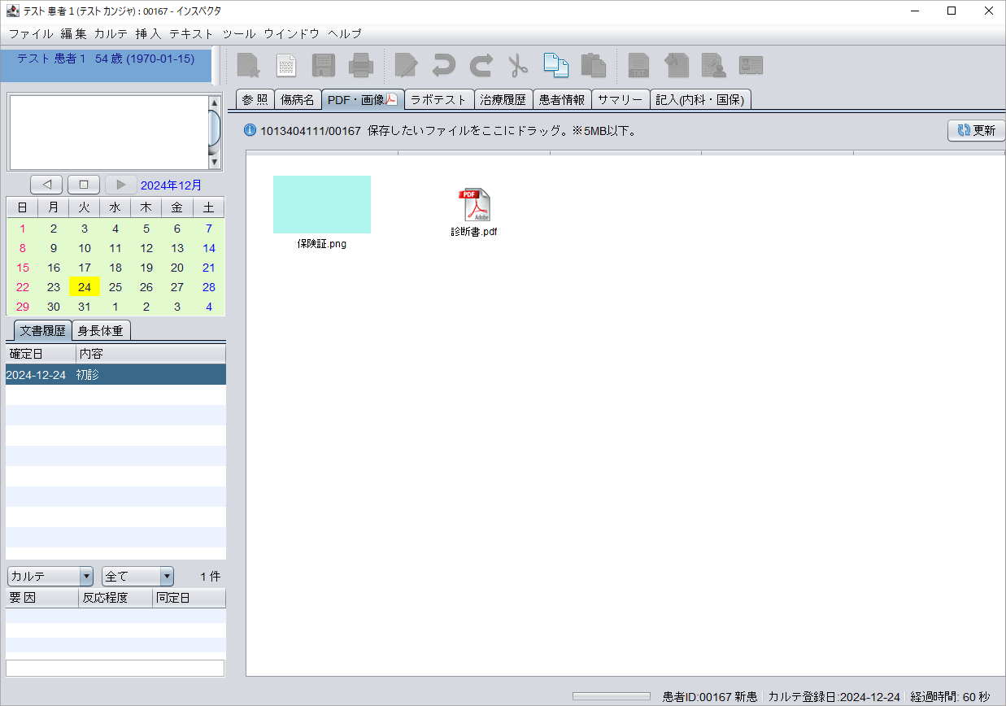Select the 2024-12-24 初診 history row

[x=115, y=375]
